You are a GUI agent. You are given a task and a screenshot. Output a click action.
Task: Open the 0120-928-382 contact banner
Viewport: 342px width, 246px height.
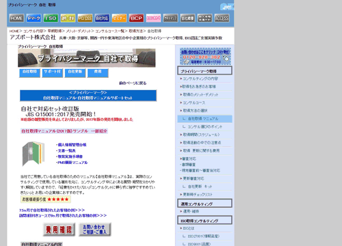tap(205, 56)
